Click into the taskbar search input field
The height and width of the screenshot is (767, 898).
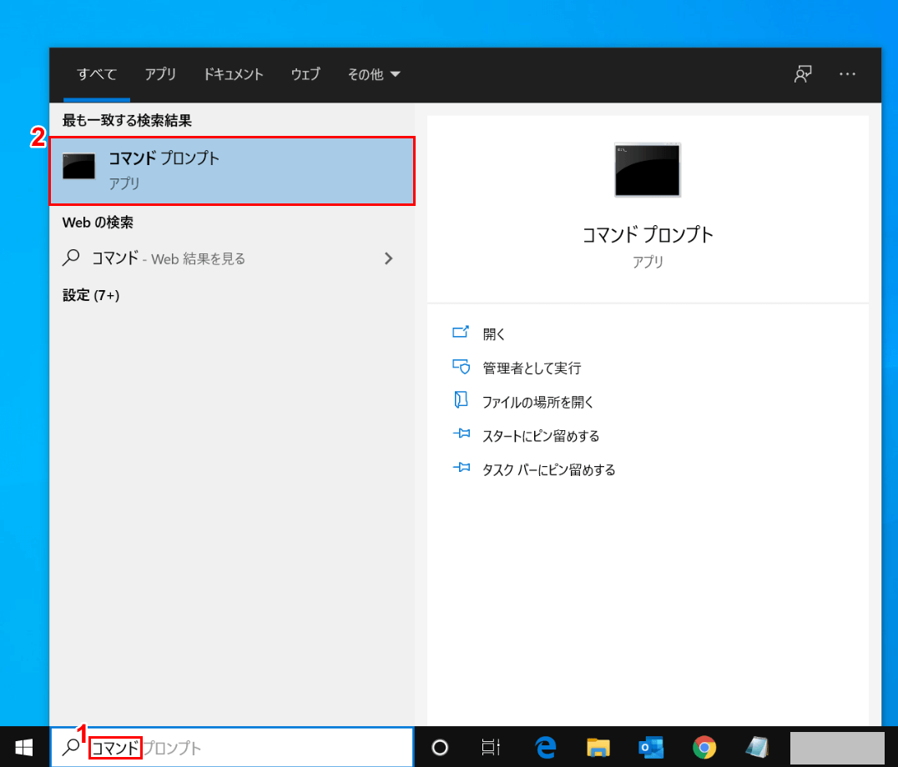pyautogui.click(x=232, y=747)
